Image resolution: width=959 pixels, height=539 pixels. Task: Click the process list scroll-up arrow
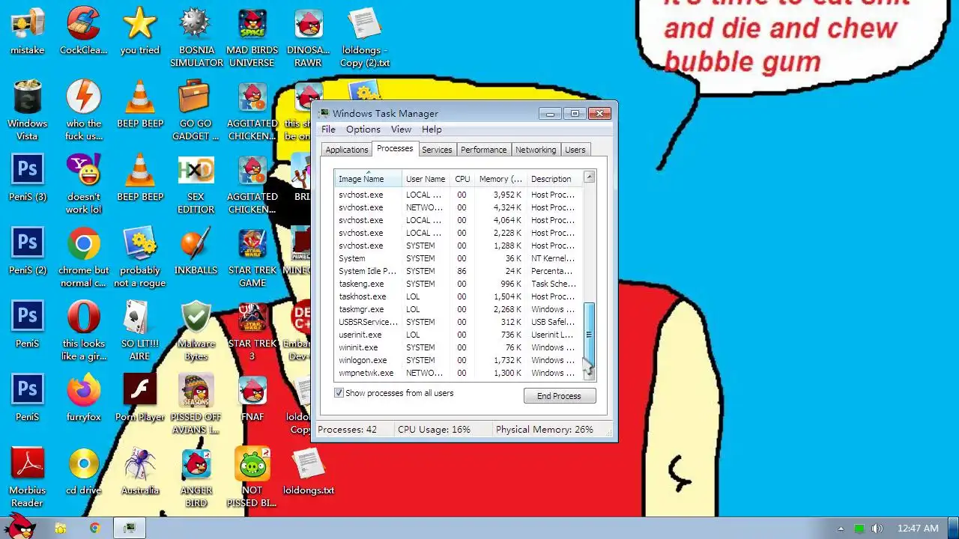click(589, 177)
